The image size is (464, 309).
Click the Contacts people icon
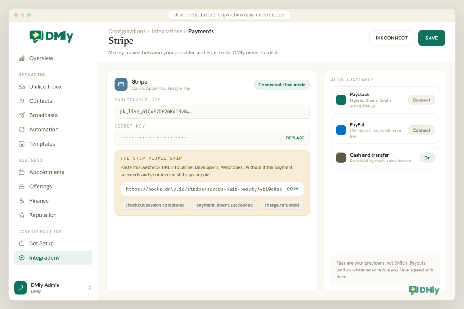[22, 101]
